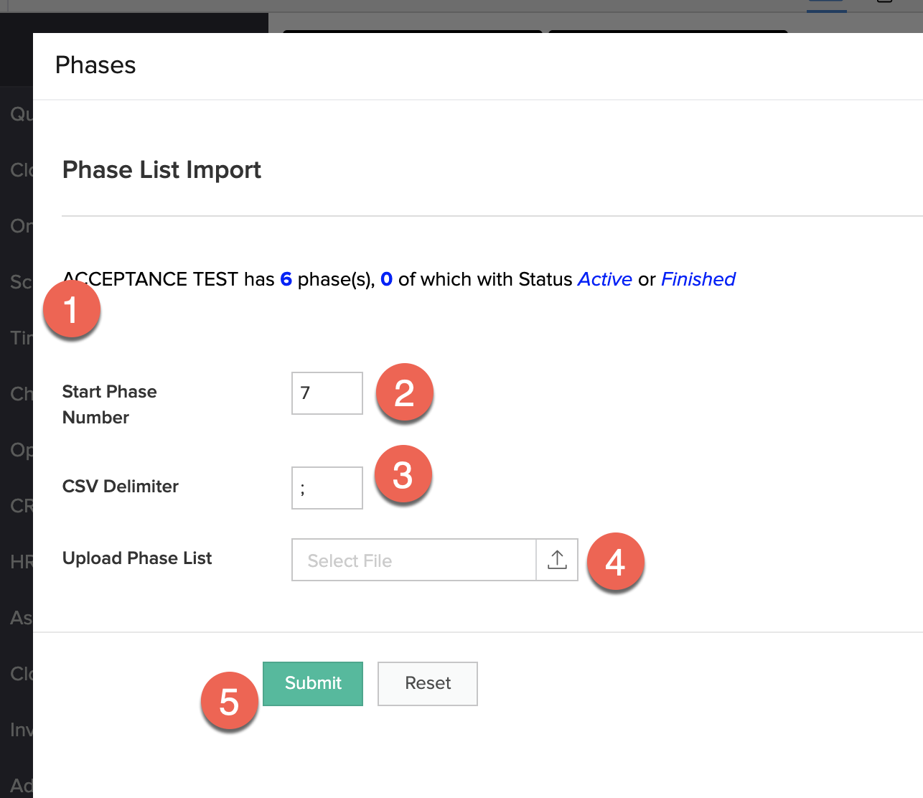Click the red circle marker numbered 3

click(403, 474)
